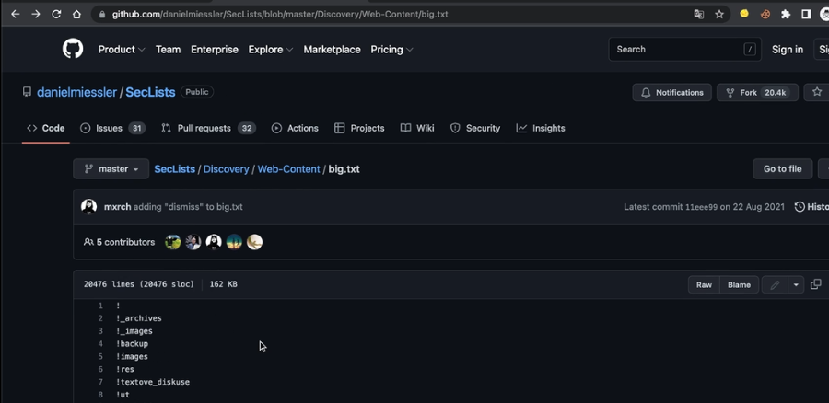Click the translate page icon
Screen dimensions: 829x403
pyautogui.click(x=699, y=14)
